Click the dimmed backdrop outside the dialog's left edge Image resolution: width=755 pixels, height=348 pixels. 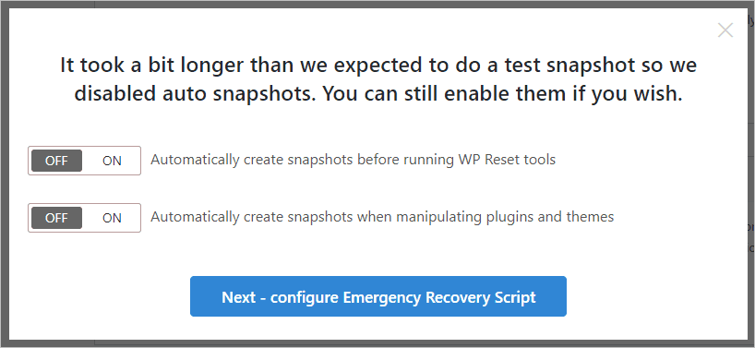(x=4, y=174)
